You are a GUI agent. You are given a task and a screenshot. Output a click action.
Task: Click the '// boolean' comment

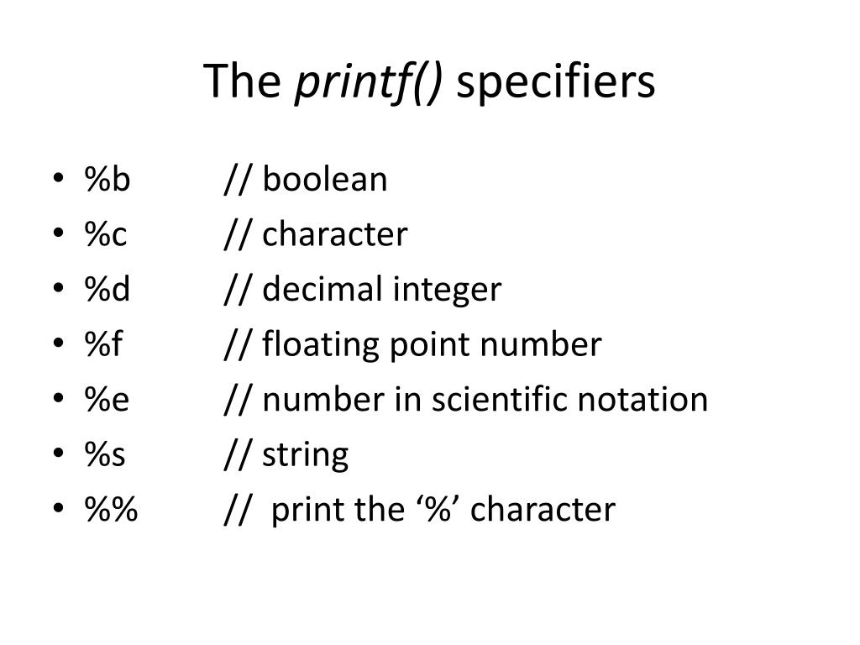[x=306, y=179]
